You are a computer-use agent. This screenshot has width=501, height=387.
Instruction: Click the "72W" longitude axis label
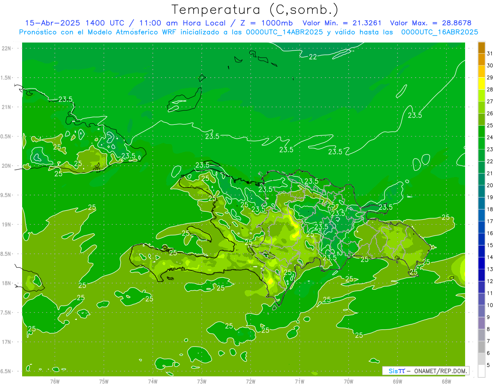[x=250, y=381]
